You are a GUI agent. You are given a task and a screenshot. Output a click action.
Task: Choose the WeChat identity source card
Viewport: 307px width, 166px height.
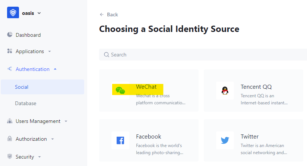149,91
